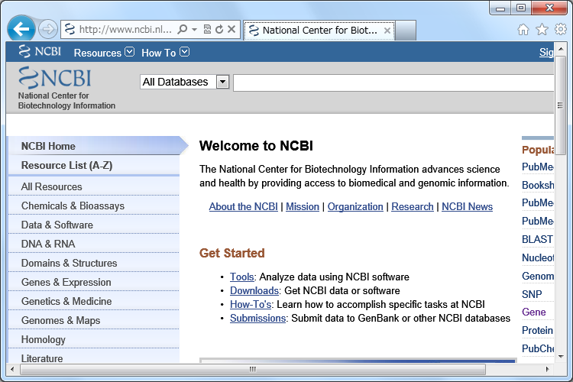
Task: Click the Sign in link
Action: click(546, 52)
